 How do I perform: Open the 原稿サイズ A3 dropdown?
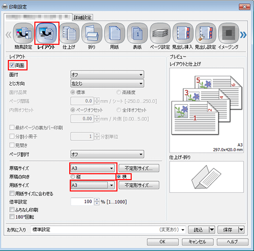(93, 168)
